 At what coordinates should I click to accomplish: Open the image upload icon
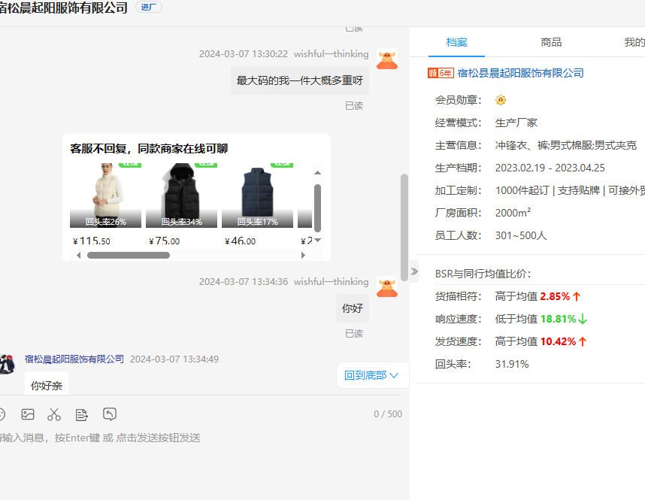click(x=28, y=414)
